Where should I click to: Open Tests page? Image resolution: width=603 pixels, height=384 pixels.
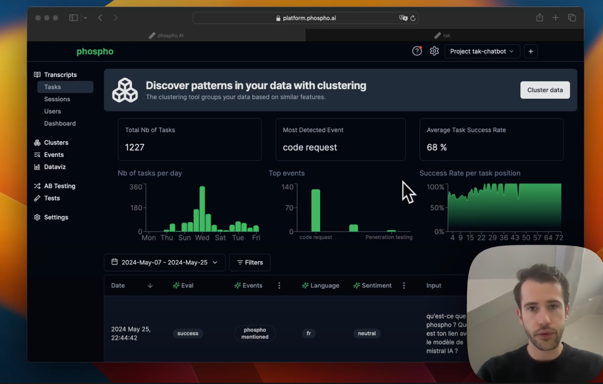[52, 198]
